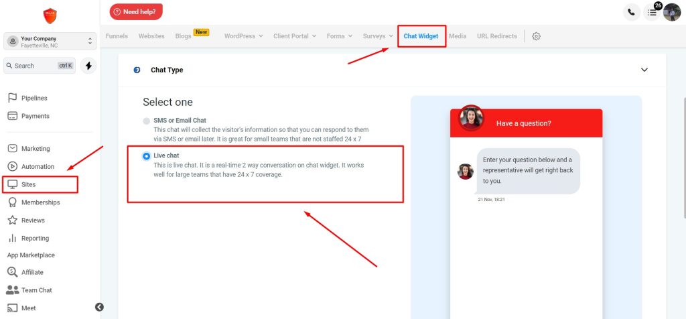Click the shield logo at top left
This screenshot has width=686, height=319.
click(x=50, y=16)
